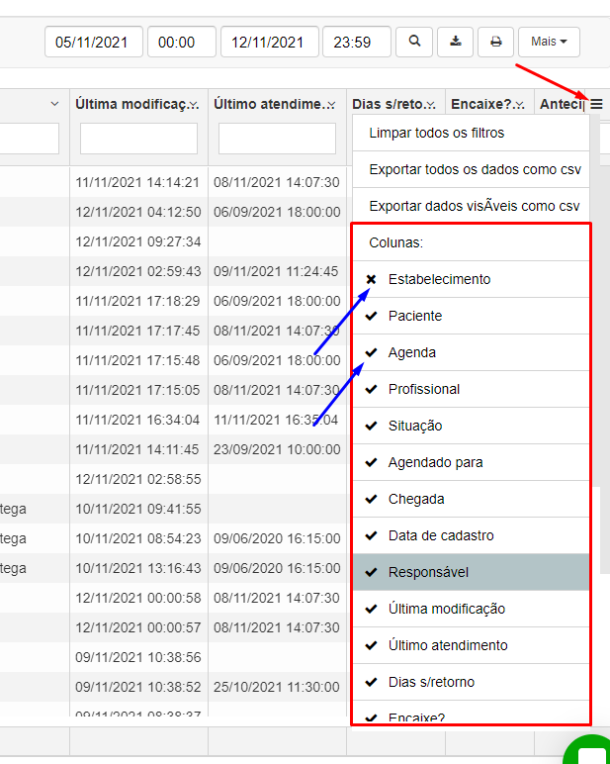Screen dimensions: 610x764
Task: Click cell 09/11/2021 10:38:56
Action: coord(138,657)
